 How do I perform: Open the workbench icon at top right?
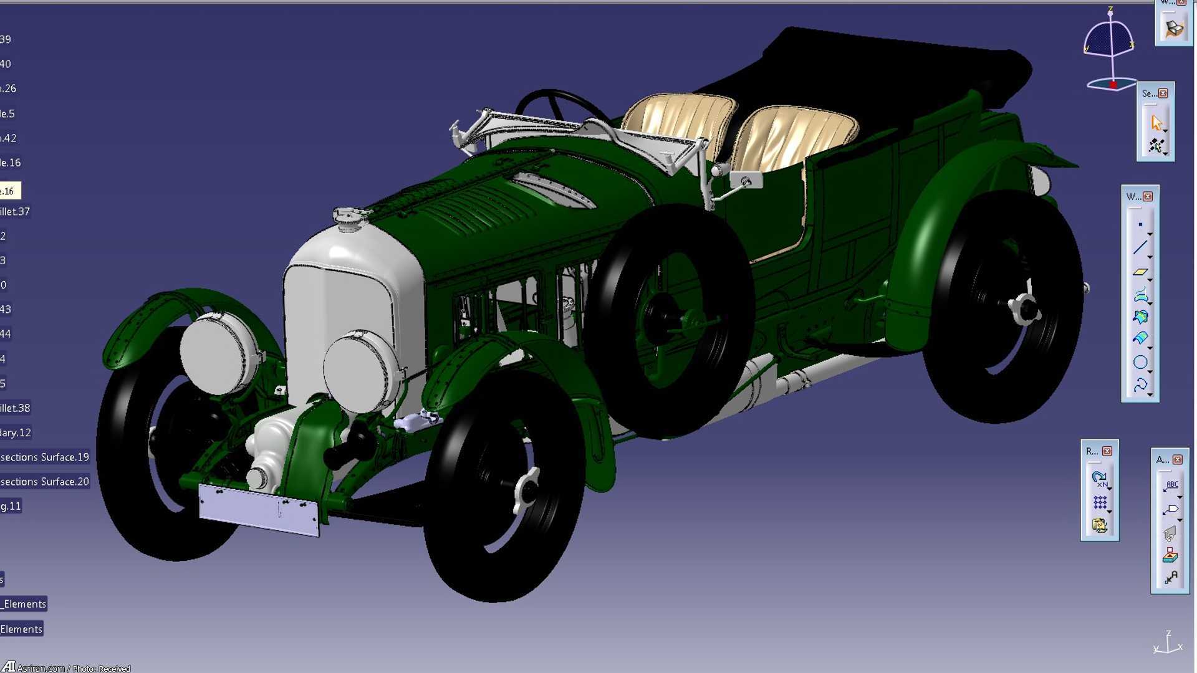pos(1174,28)
